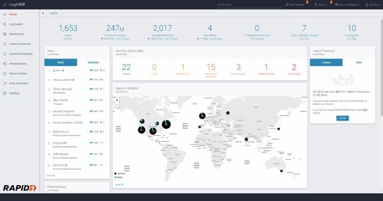Screen dimensions: 383x201
Task: Open Assets & Endpoints page
Action: 21,54
